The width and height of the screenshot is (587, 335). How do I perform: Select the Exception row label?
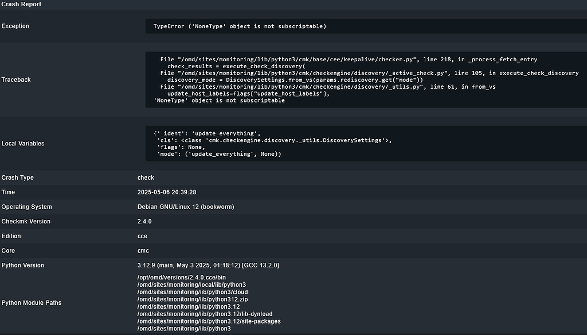14,26
